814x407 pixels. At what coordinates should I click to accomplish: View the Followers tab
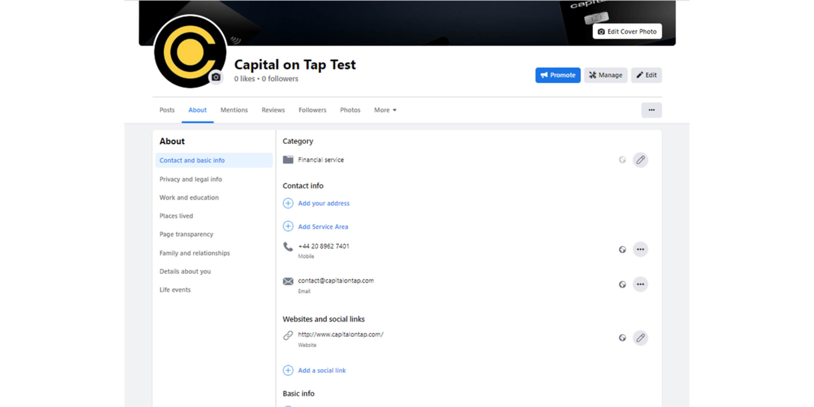[x=312, y=110]
